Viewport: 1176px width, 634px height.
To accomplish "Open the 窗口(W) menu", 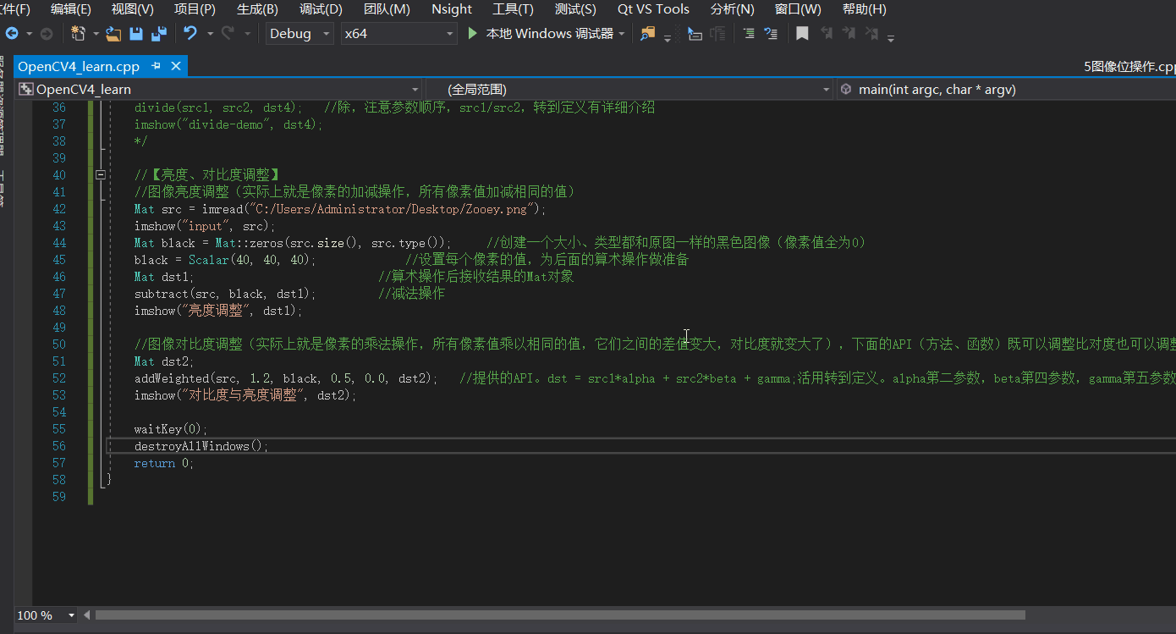I will (x=798, y=9).
